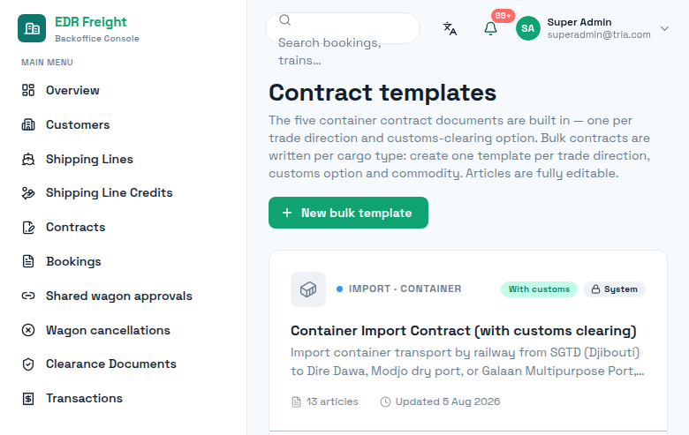Screen dimensions: 689x435
Task: Click the Overview grid icon in sidebar
Action: point(28,90)
